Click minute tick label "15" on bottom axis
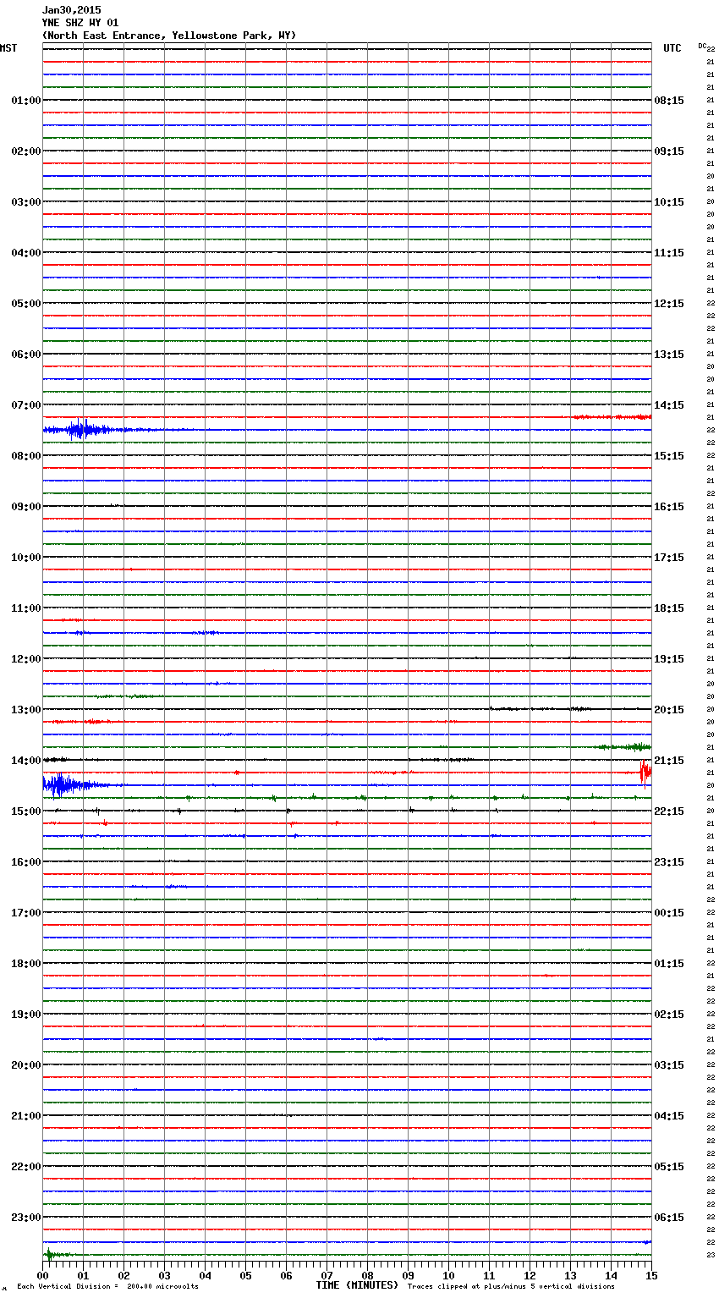The width and height of the screenshot is (719, 1298). [651, 1275]
